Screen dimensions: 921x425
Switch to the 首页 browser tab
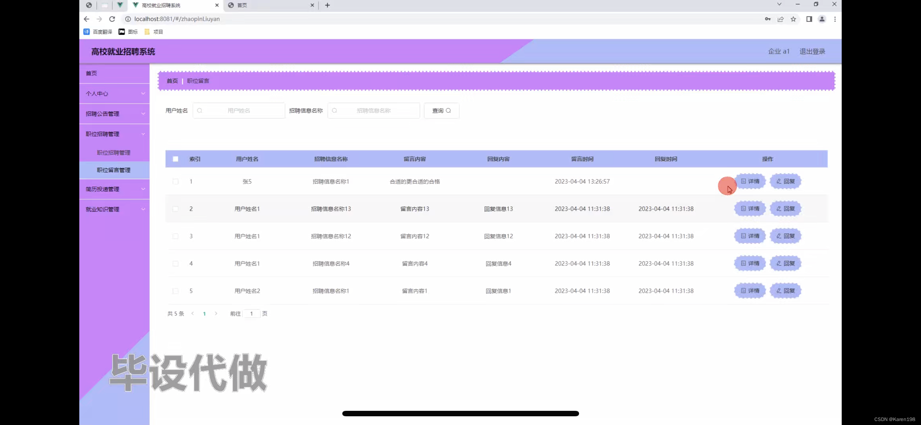tap(271, 5)
